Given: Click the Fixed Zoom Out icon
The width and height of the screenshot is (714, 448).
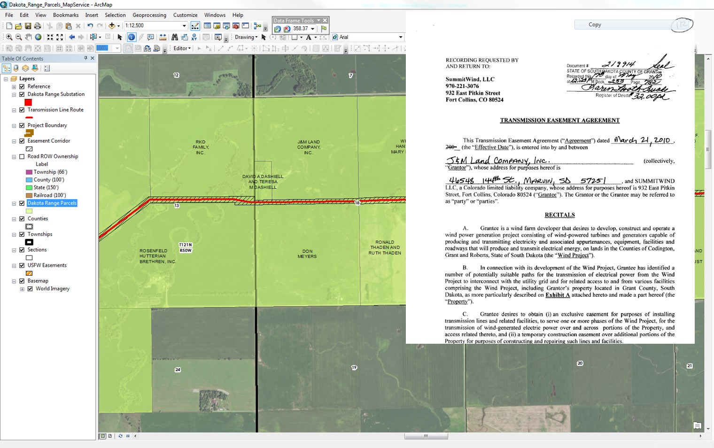Looking at the screenshot, I should click(60, 37).
